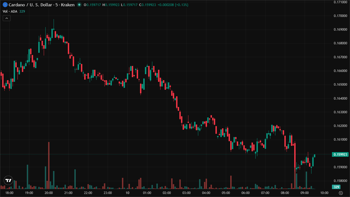The width and height of the screenshot is (350, 197).
Task: Click the Cardano / U. S. Dollar title
Action: pyautogui.click(x=42, y=5)
